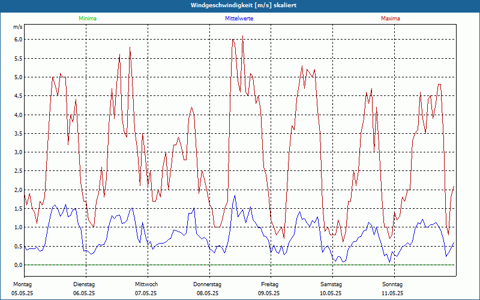Click the '11.05.25' date label
Screen dimensions: 480x300
click(392, 293)
